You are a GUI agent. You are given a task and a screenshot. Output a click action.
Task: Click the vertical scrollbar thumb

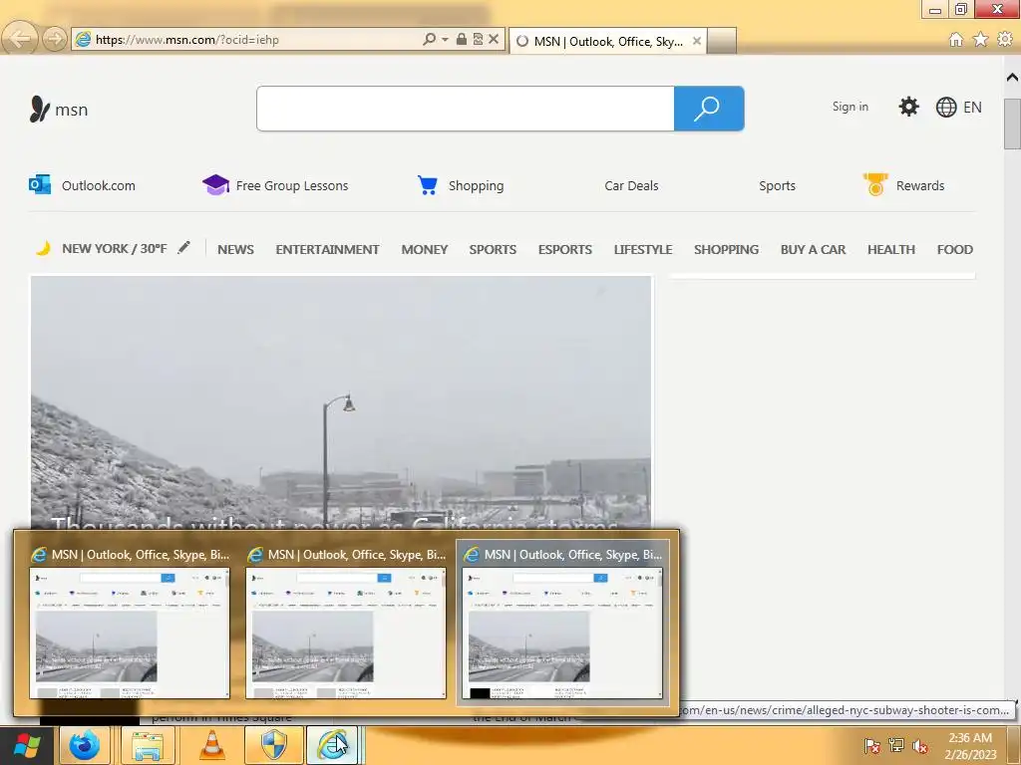tap(1012, 124)
